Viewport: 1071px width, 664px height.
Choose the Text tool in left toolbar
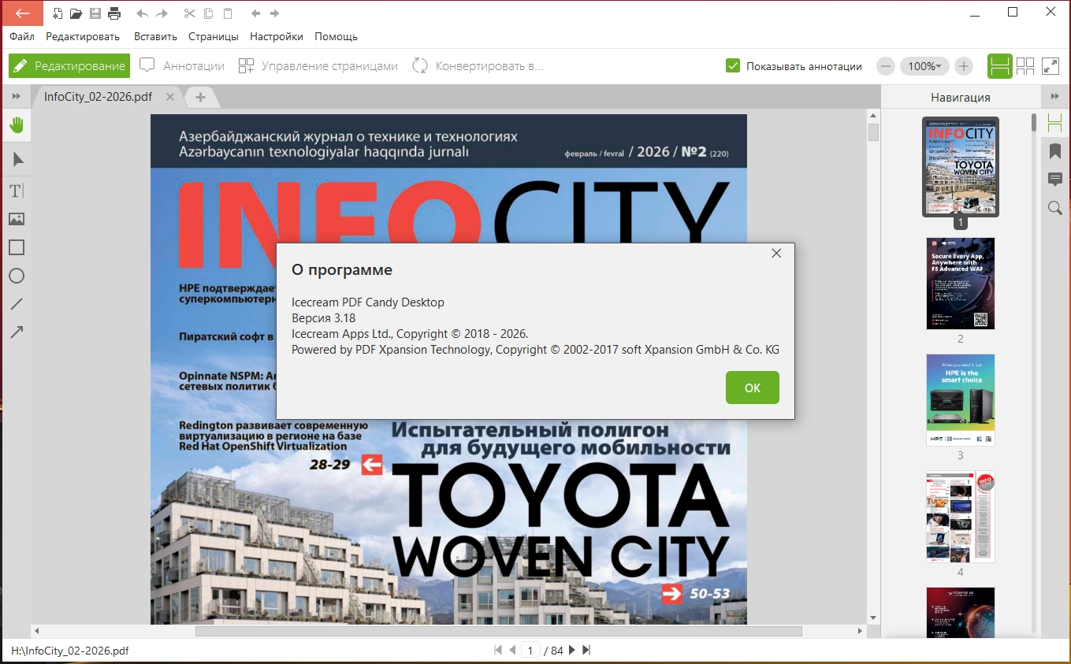pyautogui.click(x=17, y=191)
